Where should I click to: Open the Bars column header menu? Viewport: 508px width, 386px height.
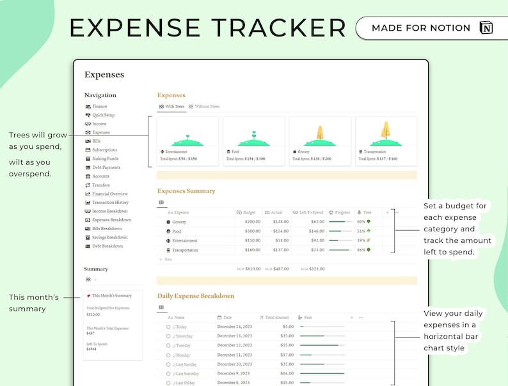305,318
